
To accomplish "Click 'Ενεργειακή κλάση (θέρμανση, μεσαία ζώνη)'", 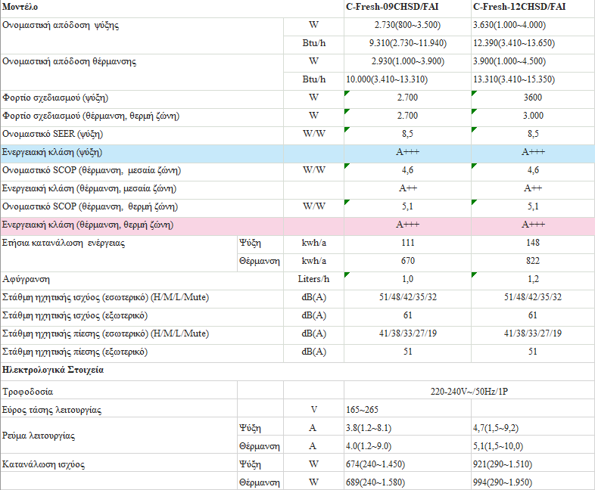I will (89, 189).
